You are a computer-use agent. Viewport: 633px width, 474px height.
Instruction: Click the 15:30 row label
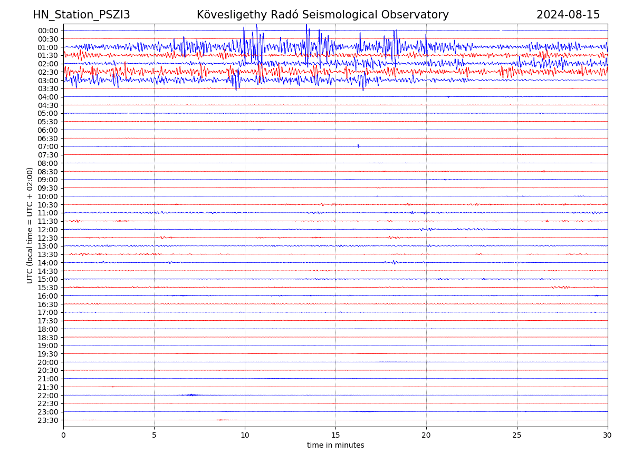48,288
